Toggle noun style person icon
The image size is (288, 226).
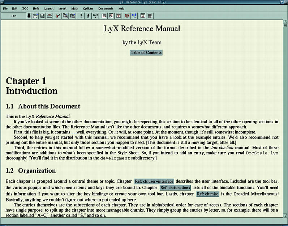[x=88, y=16]
